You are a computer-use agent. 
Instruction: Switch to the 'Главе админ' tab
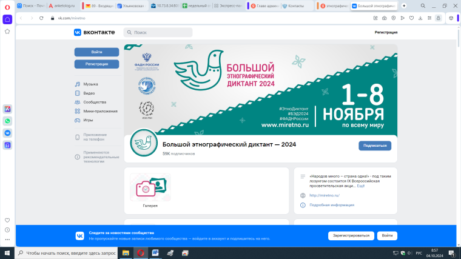(264, 6)
